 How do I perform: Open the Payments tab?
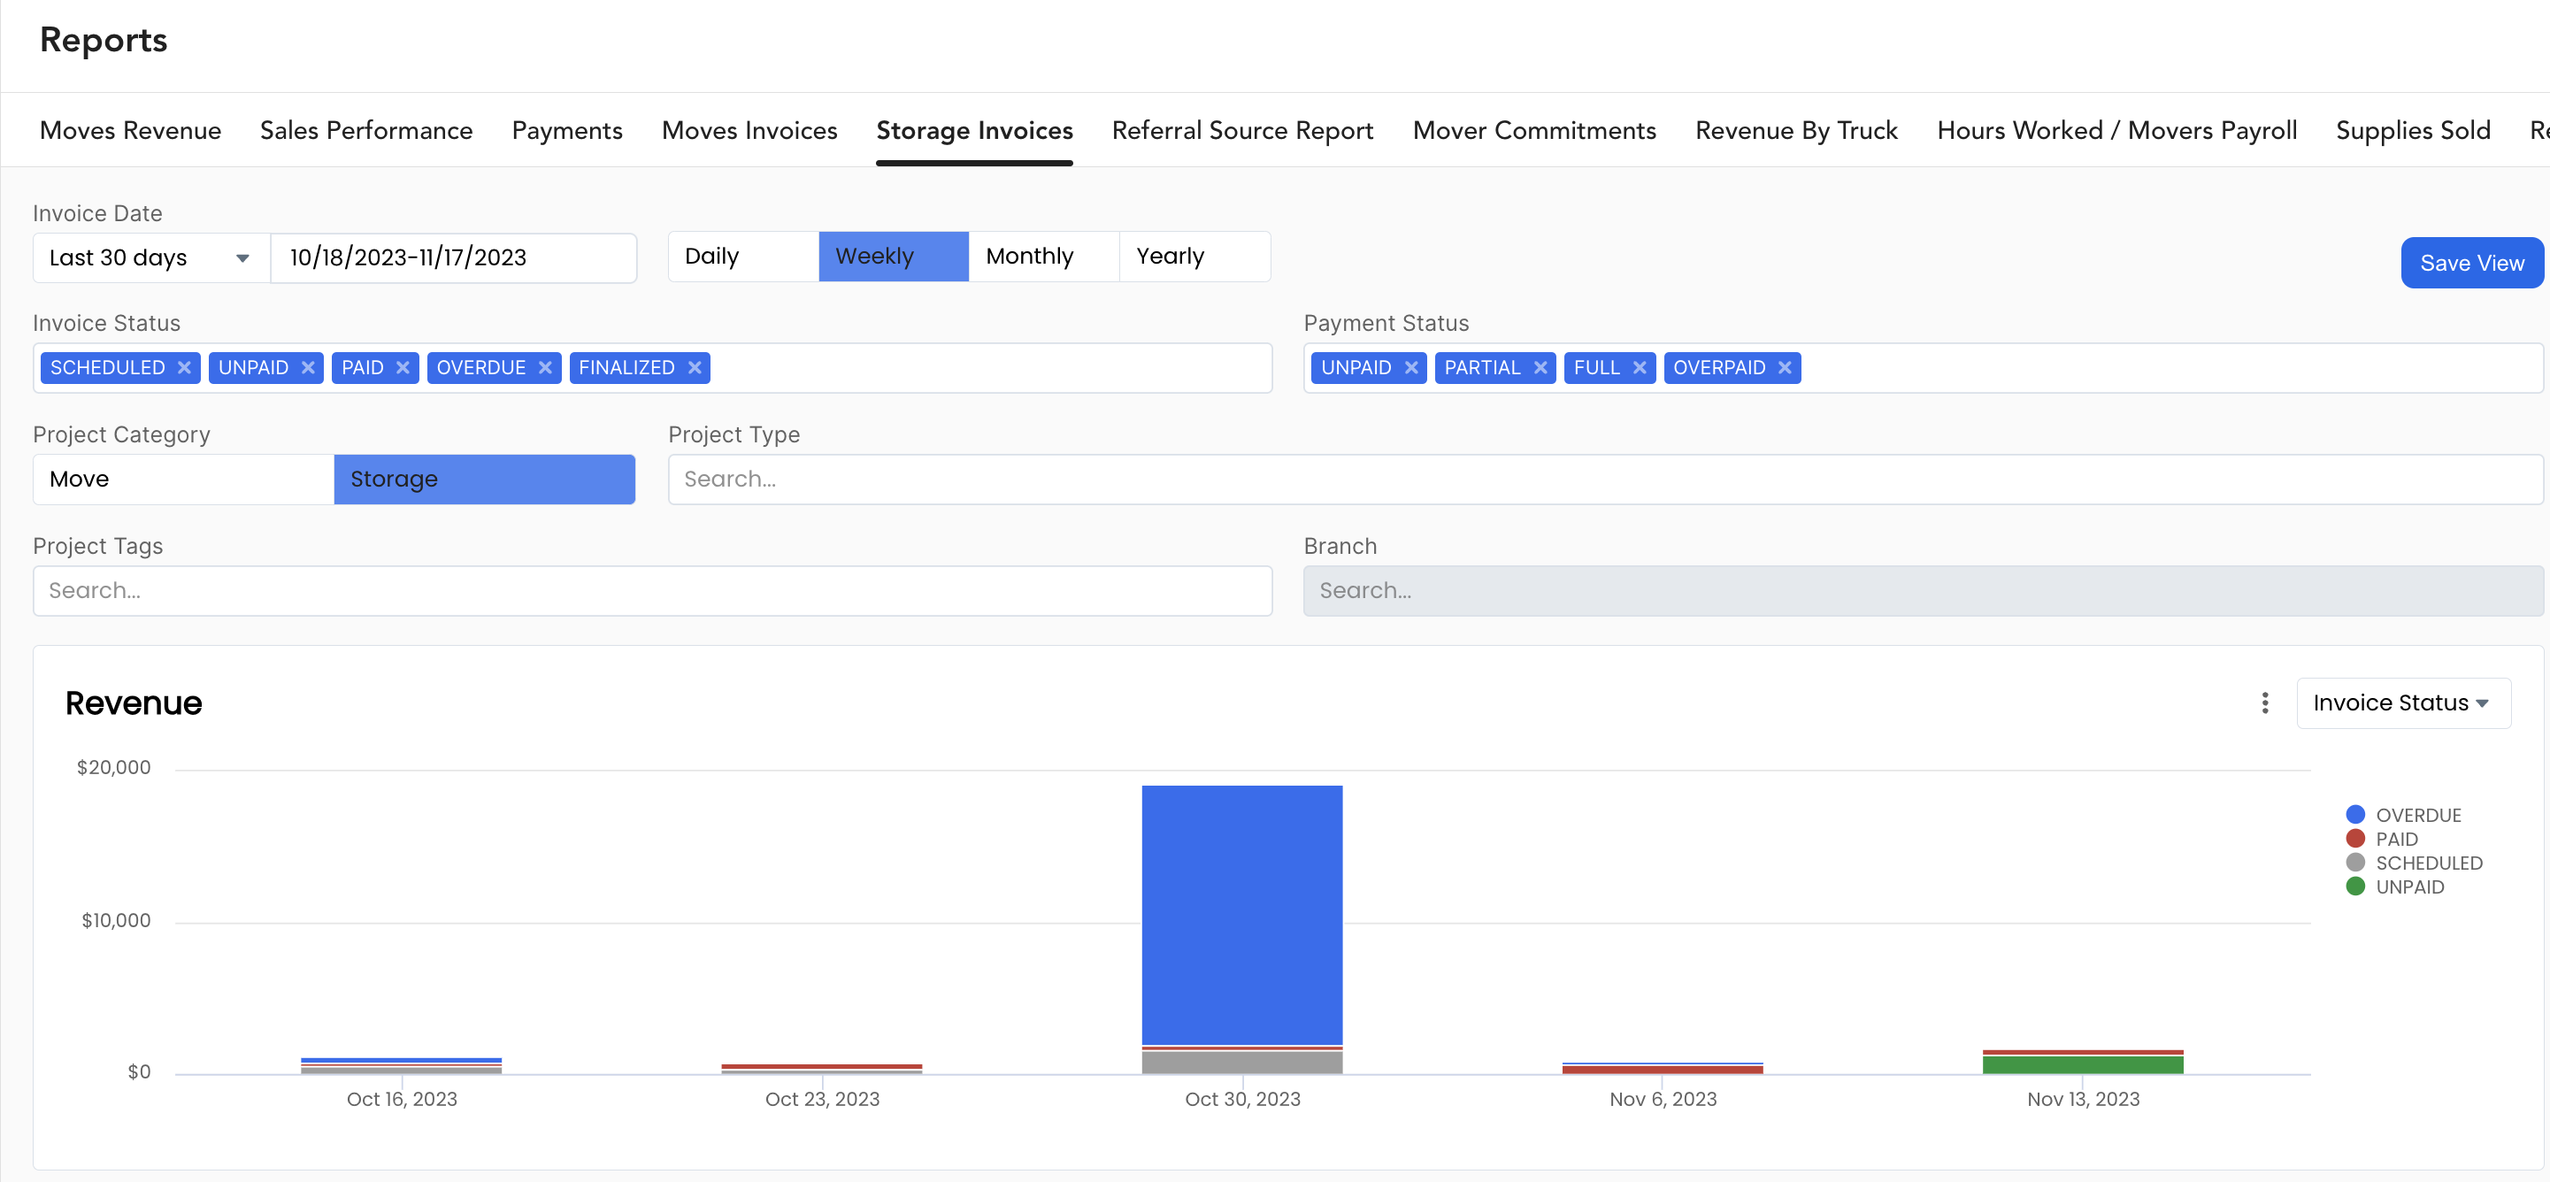coord(567,131)
